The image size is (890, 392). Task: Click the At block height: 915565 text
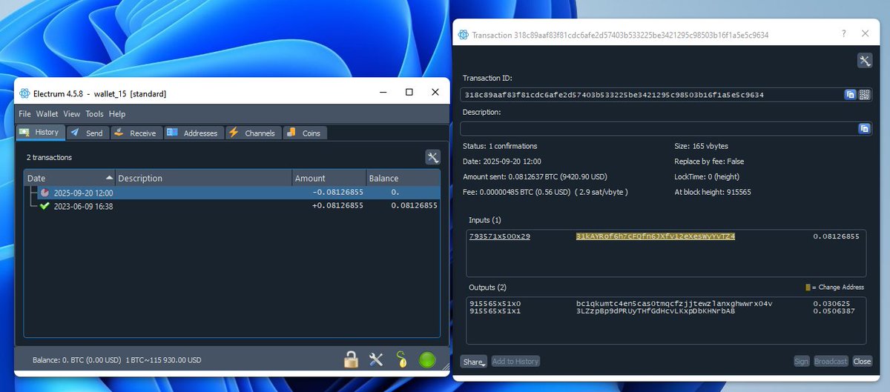pos(713,192)
